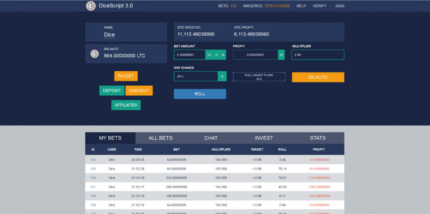Open the Invest tab
This screenshot has width=430, height=214.
point(264,138)
